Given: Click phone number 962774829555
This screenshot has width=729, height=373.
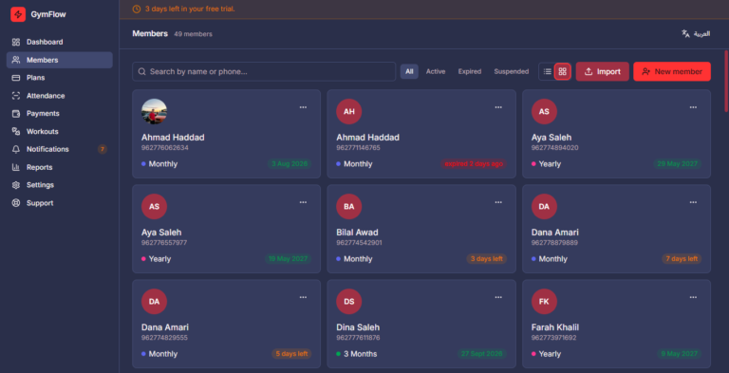Looking at the screenshot, I should coord(164,338).
